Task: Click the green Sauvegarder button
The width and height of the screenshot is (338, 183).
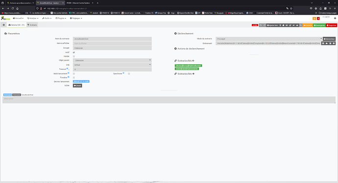Action: click(x=319, y=25)
